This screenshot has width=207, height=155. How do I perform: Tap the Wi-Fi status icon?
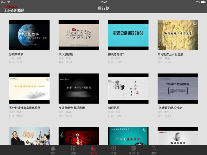point(9,2)
